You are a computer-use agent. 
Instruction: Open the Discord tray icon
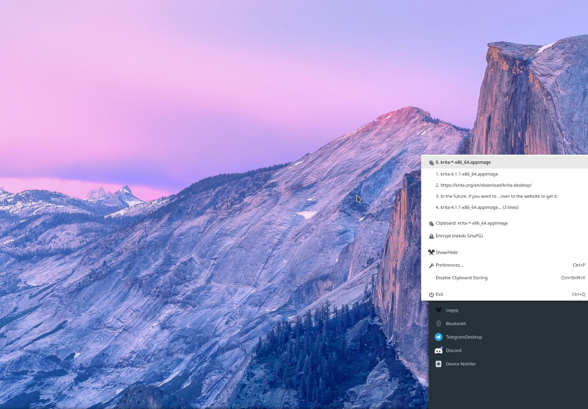pyautogui.click(x=439, y=351)
